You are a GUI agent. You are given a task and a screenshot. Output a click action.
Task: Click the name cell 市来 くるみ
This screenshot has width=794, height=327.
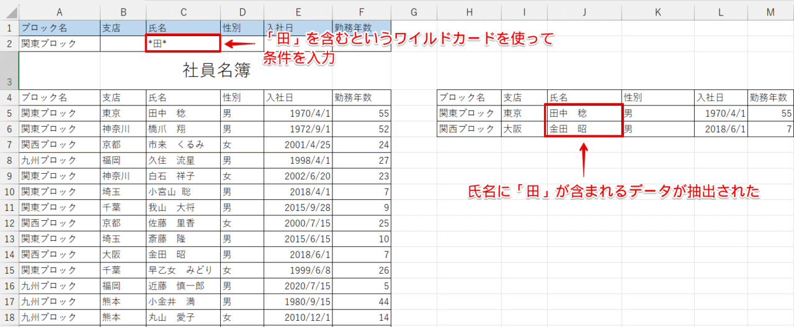(x=183, y=145)
